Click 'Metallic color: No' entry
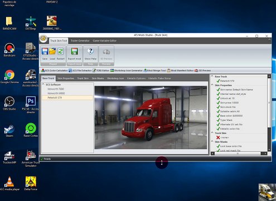This screenshot has width=276, height=201. (230, 129)
